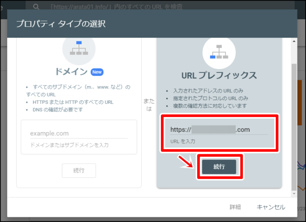The height and width of the screenshot is (222, 306).
Task: Click the text '入力されたアドレスの URL のみ'
Action: 208,91
